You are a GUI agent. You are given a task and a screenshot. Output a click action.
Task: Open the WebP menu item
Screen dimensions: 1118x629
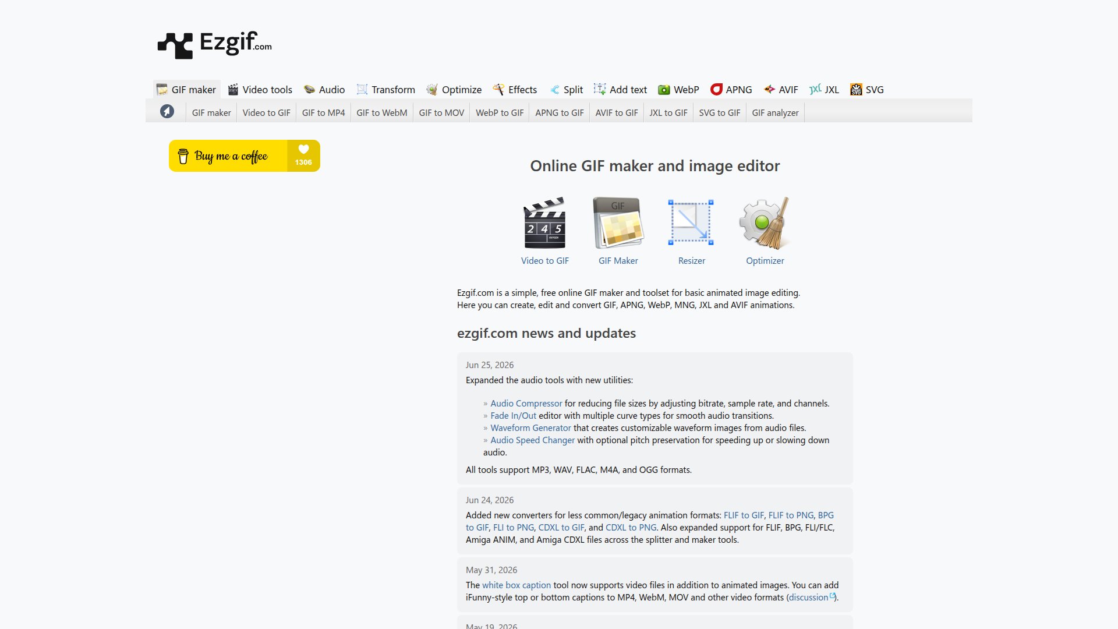[678, 90]
